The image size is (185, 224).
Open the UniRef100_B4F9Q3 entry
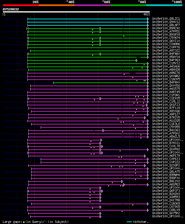[166, 60]
